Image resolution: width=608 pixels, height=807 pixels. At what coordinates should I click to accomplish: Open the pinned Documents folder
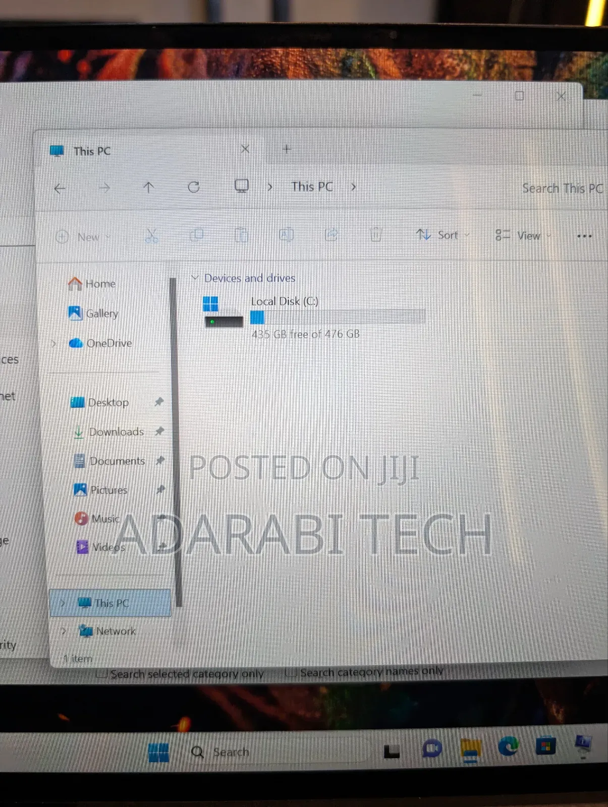tap(109, 461)
